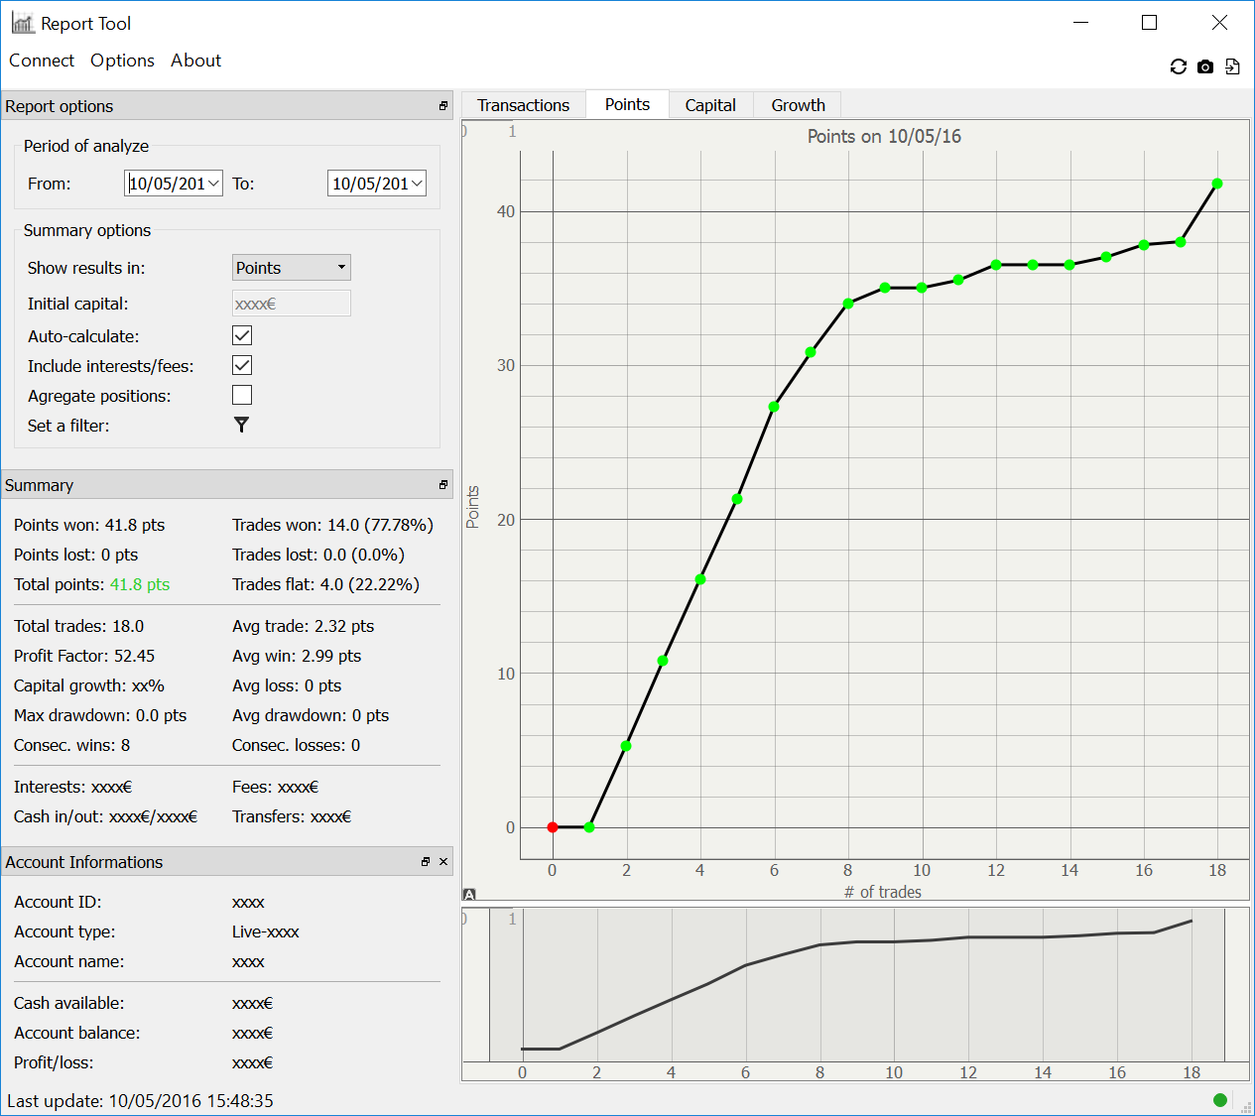The height and width of the screenshot is (1116, 1255).
Task: Float the Report options panel
Action: coord(443,106)
